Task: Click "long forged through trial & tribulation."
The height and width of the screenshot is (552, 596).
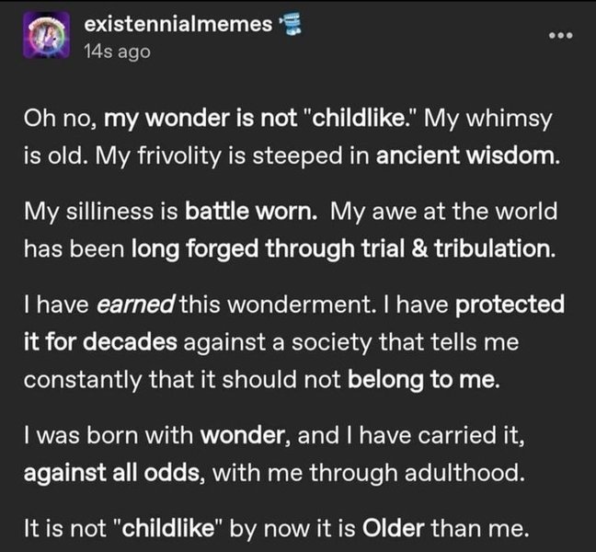Action: point(343,249)
